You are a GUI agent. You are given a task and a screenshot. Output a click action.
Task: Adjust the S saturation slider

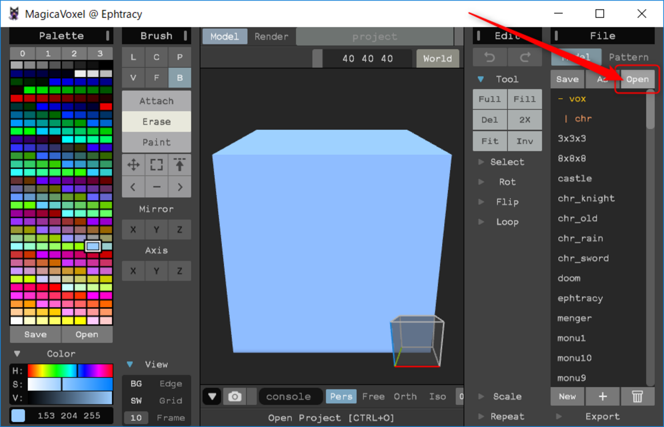(70, 384)
